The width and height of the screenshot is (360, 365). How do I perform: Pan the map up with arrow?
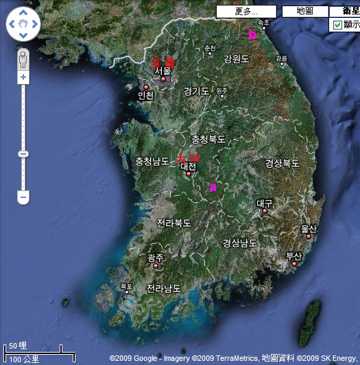point(23,12)
